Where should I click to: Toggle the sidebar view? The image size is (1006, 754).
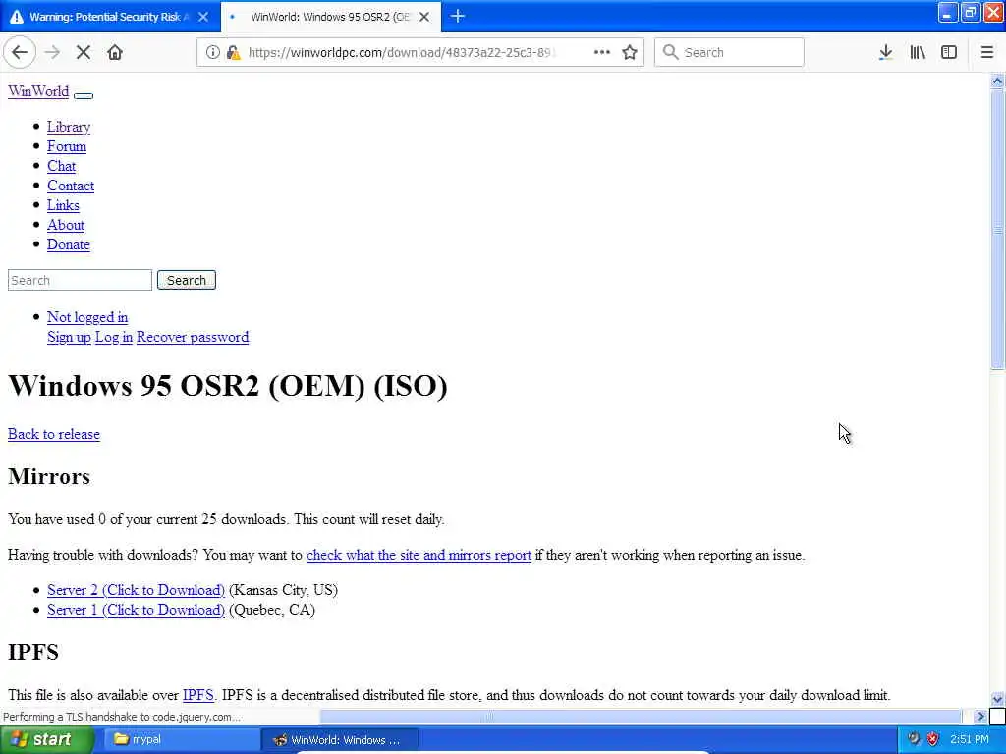(949, 53)
